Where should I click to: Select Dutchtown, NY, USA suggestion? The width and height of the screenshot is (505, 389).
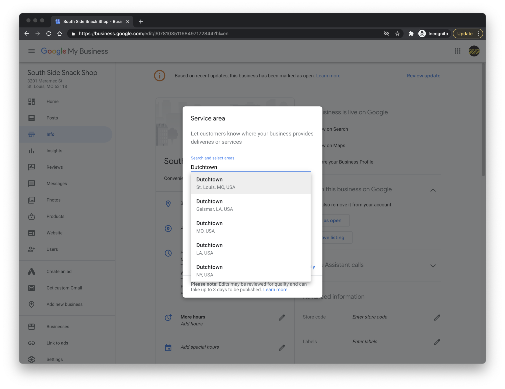250,271
